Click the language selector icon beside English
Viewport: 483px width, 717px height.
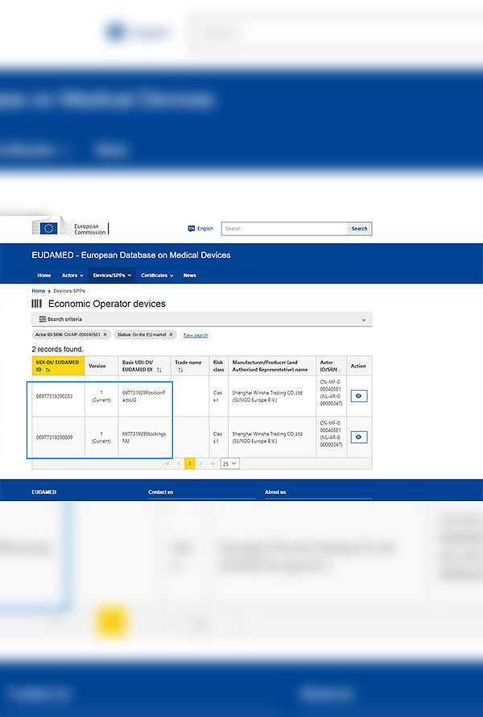click(x=191, y=229)
